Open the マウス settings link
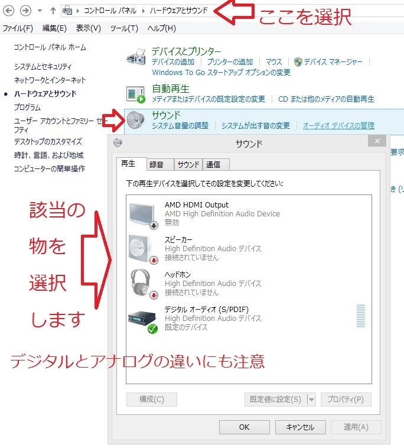Viewport: 404px width, 448px height. 273,61
